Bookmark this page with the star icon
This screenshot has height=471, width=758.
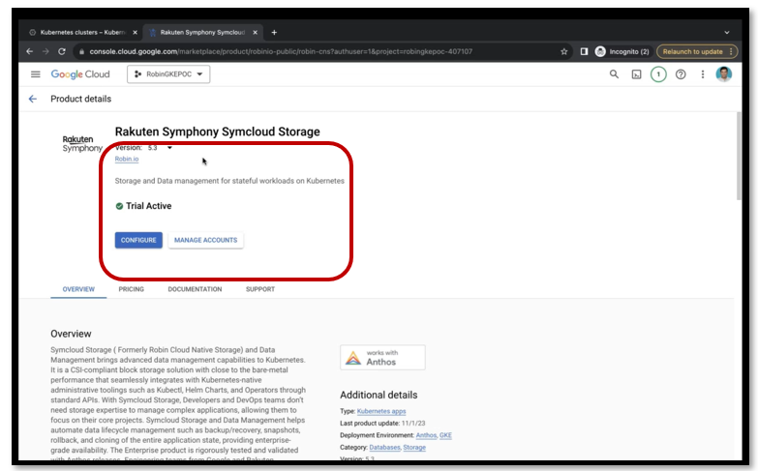[563, 51]
